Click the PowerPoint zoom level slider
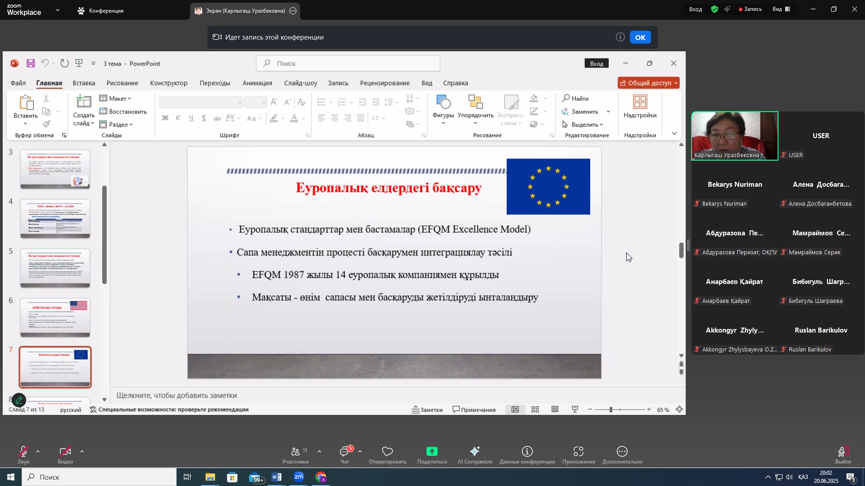Image resolution: width=865 pixels, height=486 pixels. pos(611,409)
